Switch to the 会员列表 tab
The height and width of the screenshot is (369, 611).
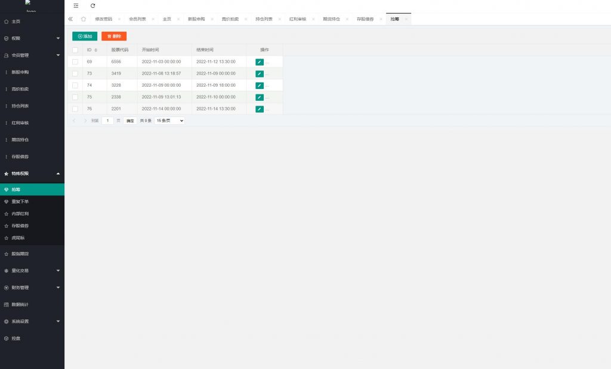click(x=137, y=19)
